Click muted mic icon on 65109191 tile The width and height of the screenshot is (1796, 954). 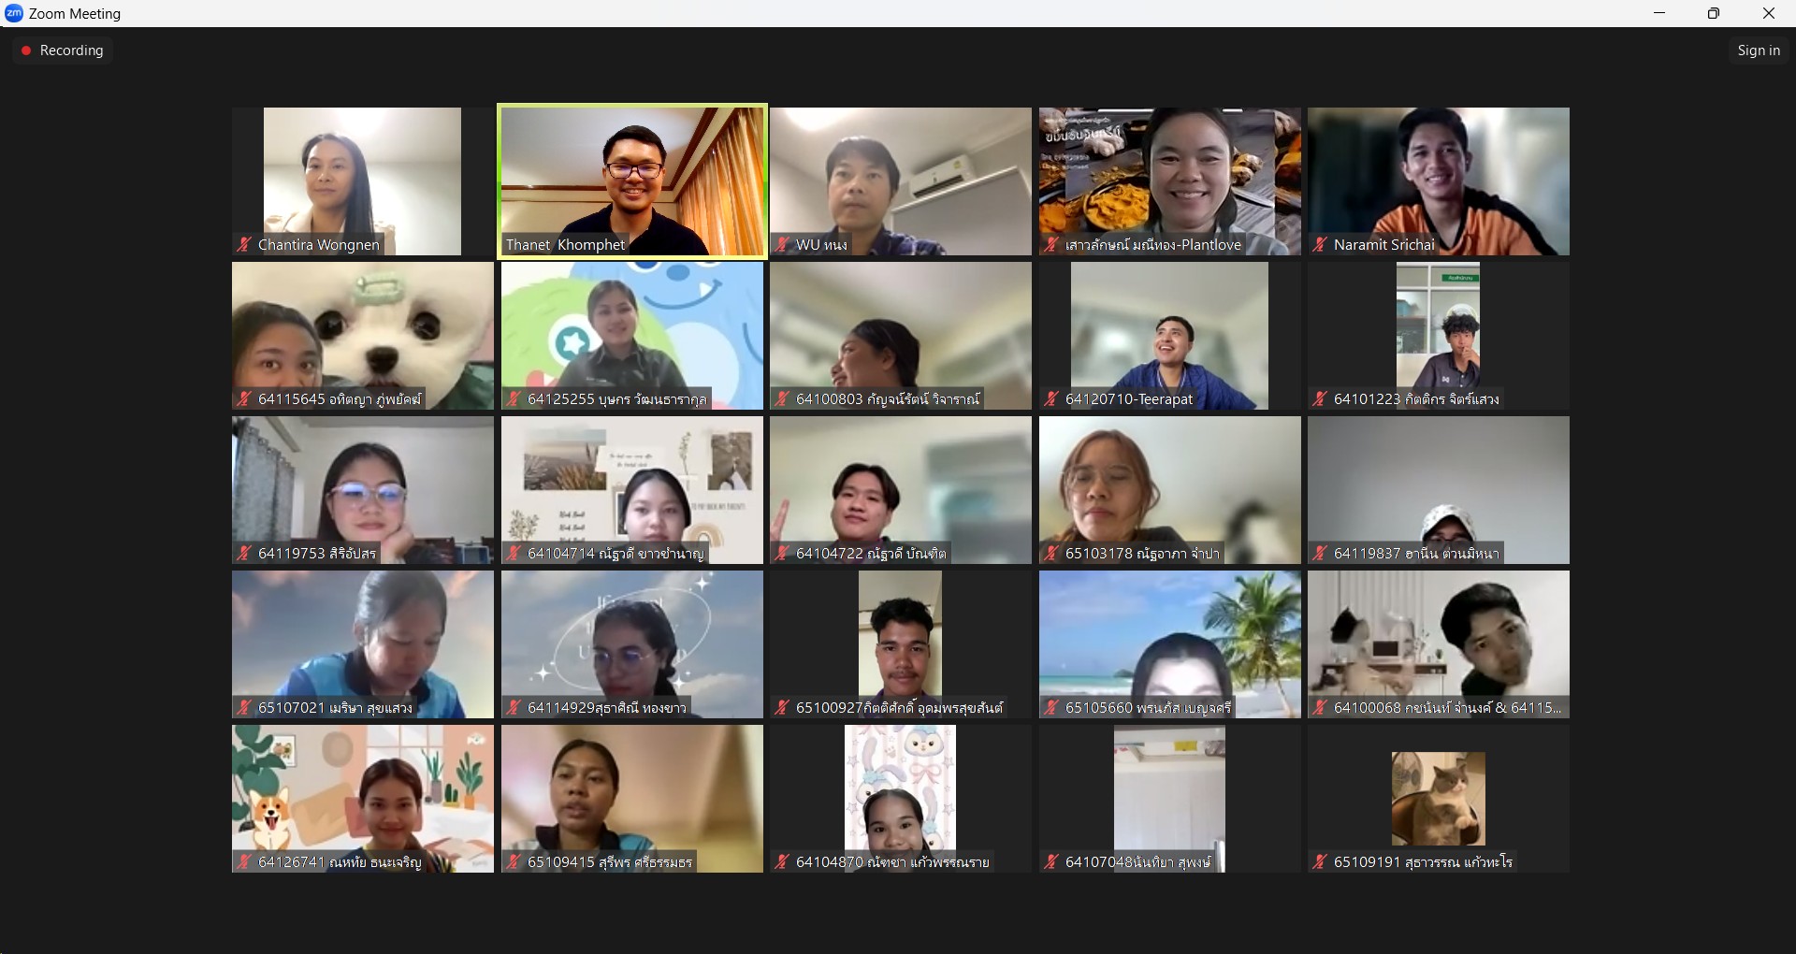coord(1320,862)
